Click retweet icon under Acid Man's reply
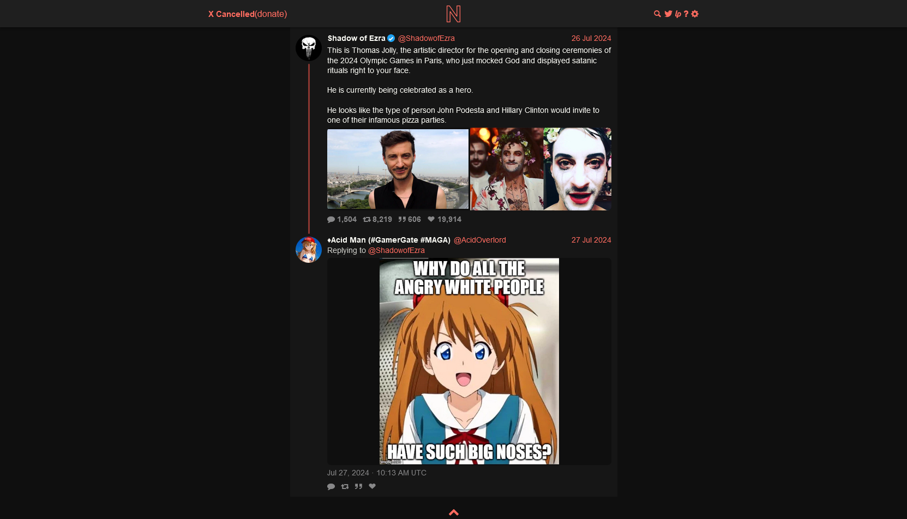The height and width of the screenshot is (519, 907). 345,486
